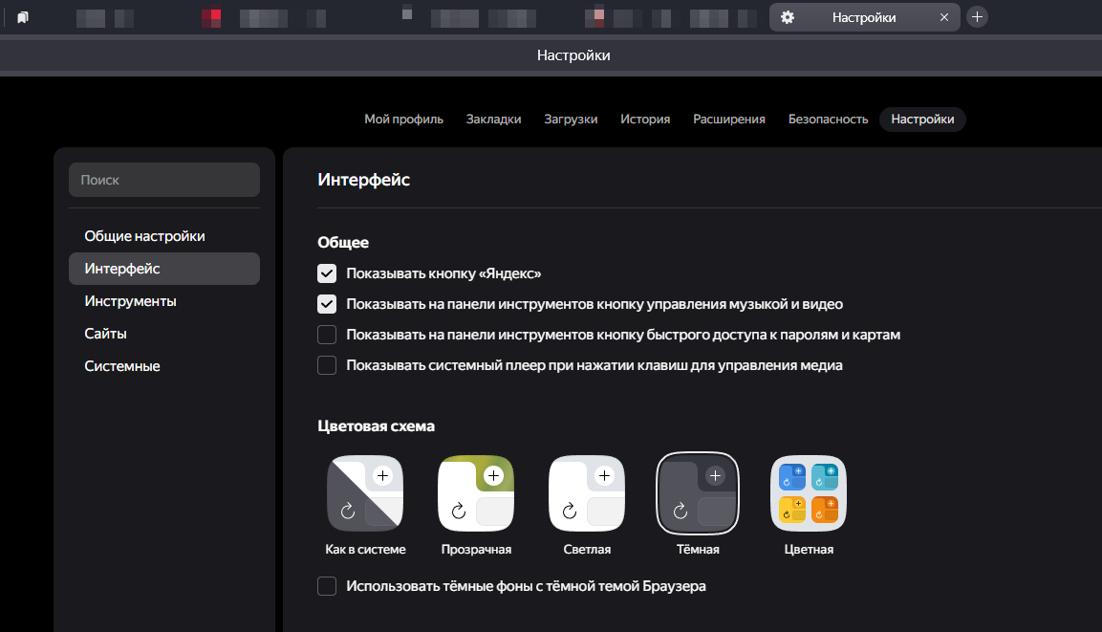Go to the Безопасность tab

pos(828,120)
